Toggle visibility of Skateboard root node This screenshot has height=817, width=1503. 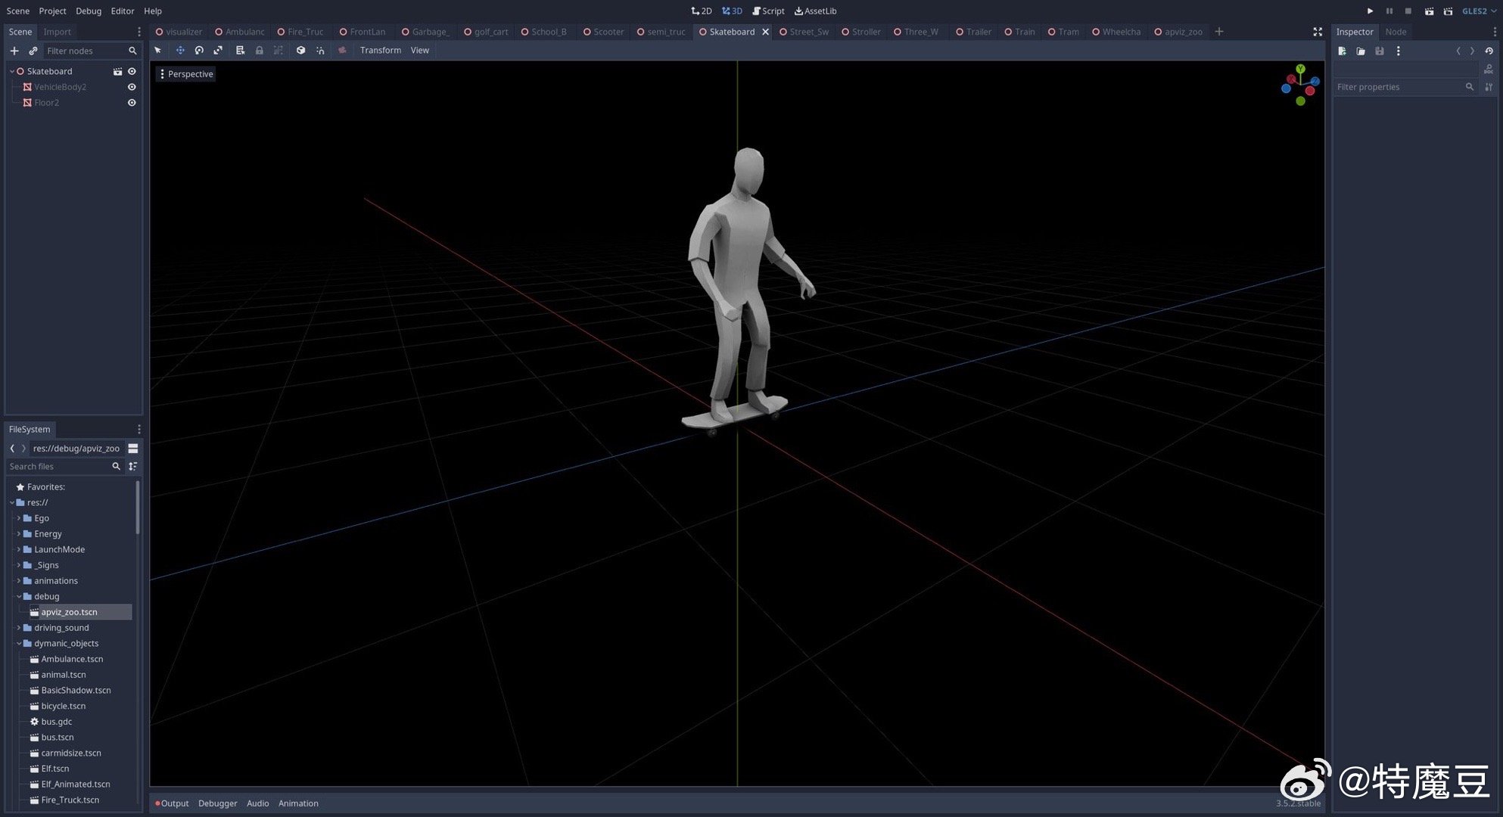(x=132, y=71)
